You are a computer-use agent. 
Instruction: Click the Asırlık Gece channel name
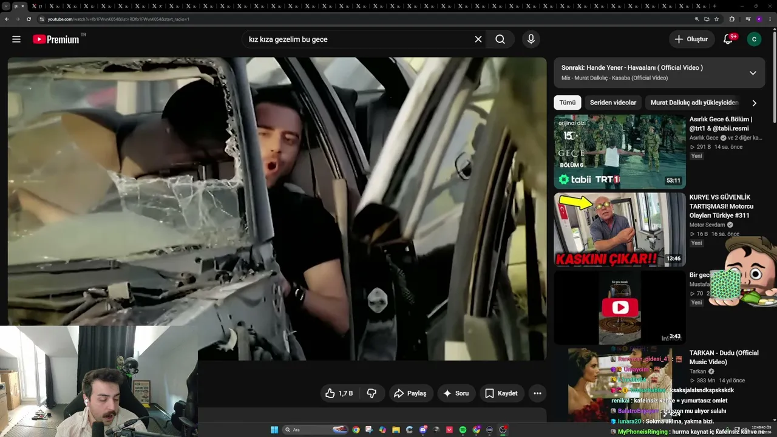(704, 138)
